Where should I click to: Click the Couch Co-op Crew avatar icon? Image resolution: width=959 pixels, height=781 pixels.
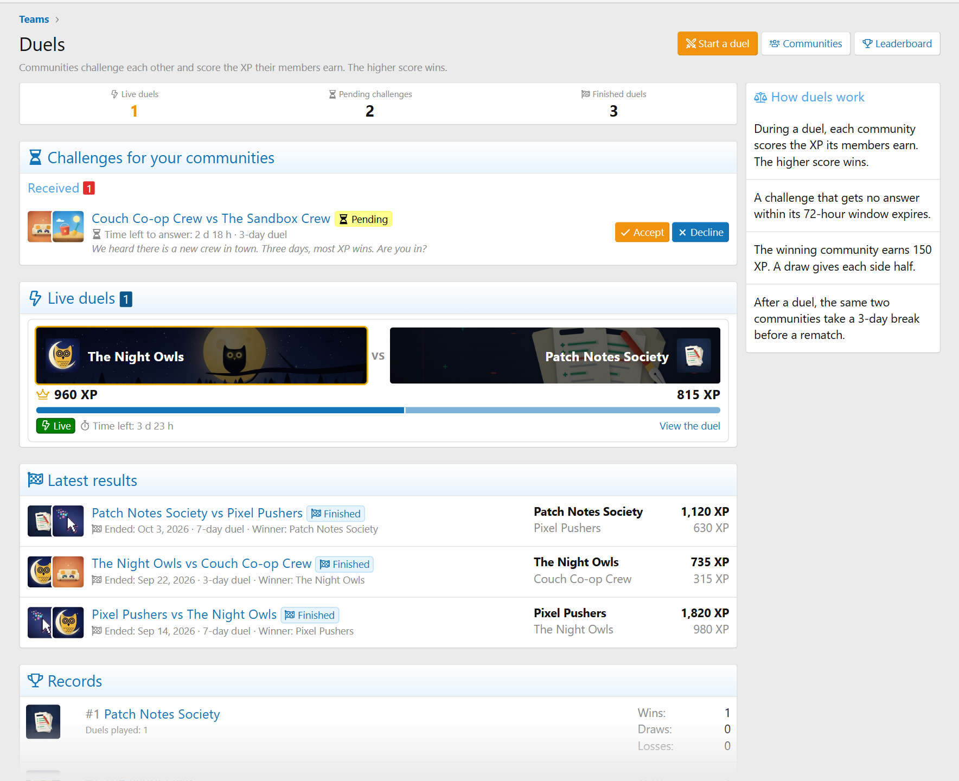coord(40,227)
